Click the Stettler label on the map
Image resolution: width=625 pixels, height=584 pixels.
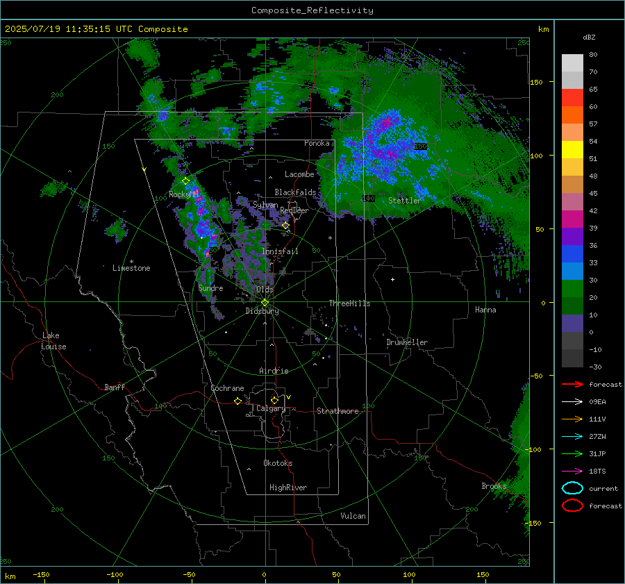(x=405, y=201)
